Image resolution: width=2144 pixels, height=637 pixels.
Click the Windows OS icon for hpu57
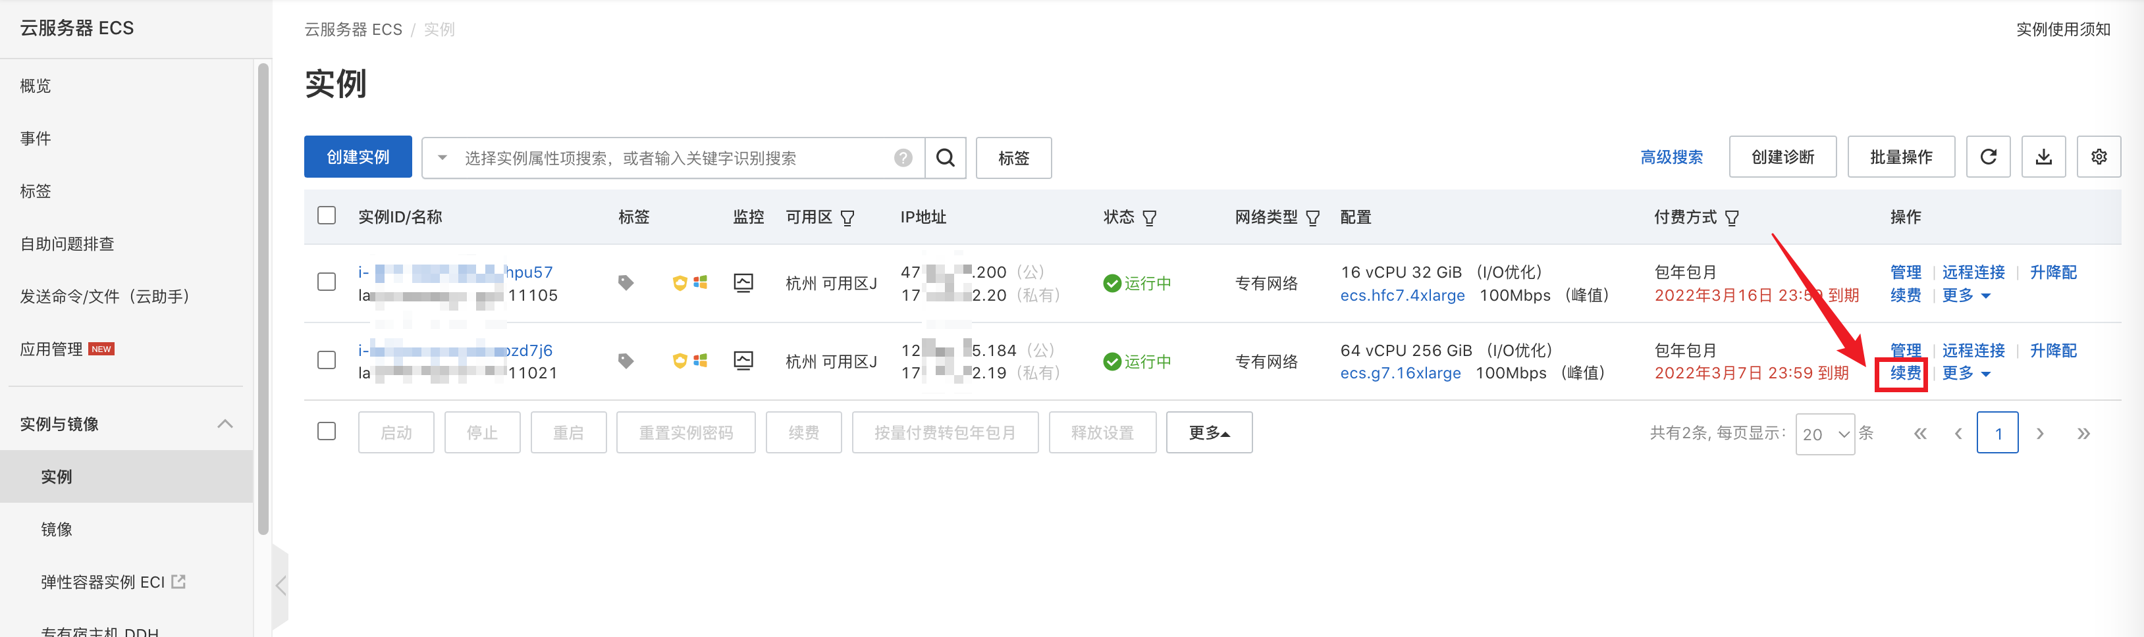700,283
